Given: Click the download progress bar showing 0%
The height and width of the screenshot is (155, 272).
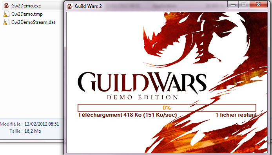Looking at the screenshot, I should (167, 108).
